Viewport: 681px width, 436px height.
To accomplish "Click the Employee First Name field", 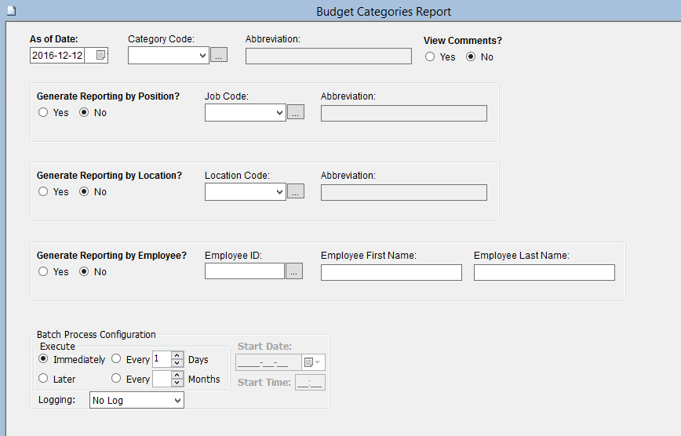I will (391, 272).
